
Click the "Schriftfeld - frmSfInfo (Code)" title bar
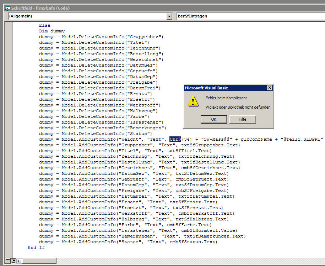pyautogui.click(x=164, y=8)
